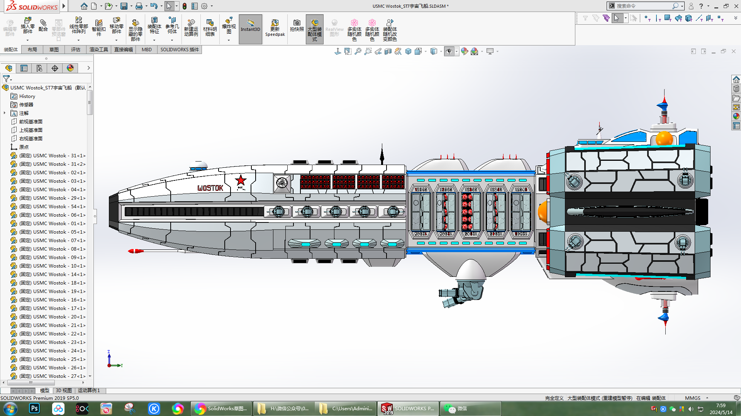This screenshot has width=741, height=416.
Task: Open the edit appearance color sphere
Action: pos(465,51)
